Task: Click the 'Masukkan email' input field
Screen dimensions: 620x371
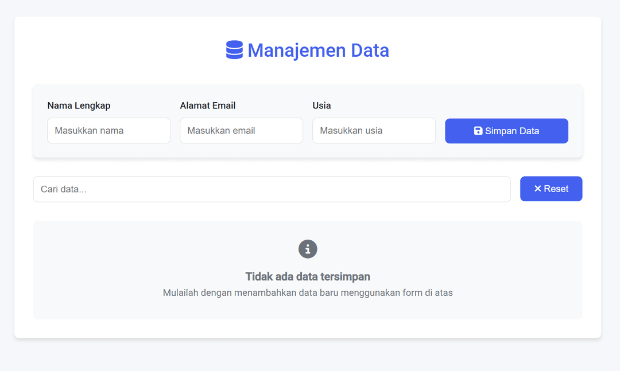Action: pos(241,131)
